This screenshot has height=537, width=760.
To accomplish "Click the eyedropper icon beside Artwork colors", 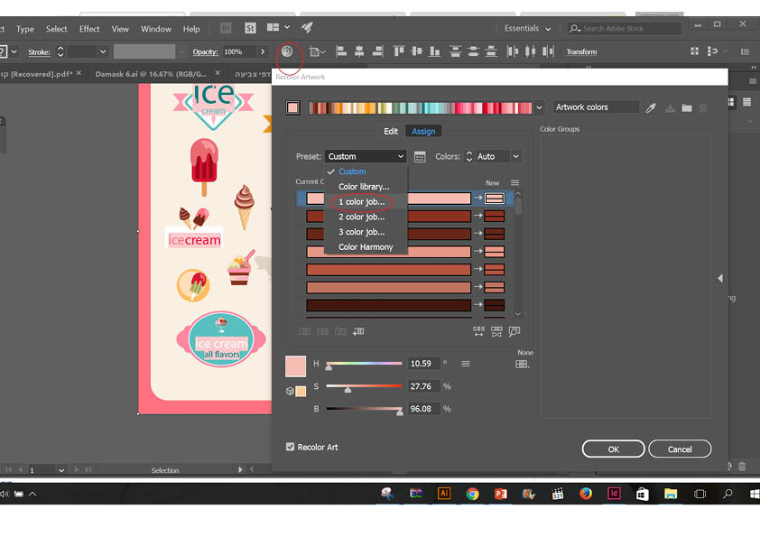I will click(x=651, y=108).
